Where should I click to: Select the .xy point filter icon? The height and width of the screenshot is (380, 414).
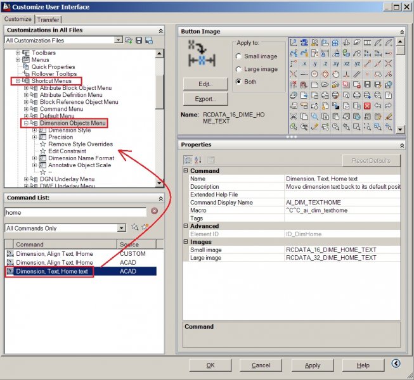(x=335, y=63)
